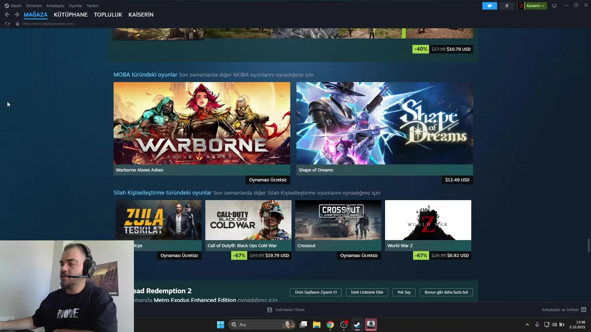Open MOBA türündeki oyunlar heading link
Image resolution: width=591 pixels, height=332 pixels.
click(145, 75)
